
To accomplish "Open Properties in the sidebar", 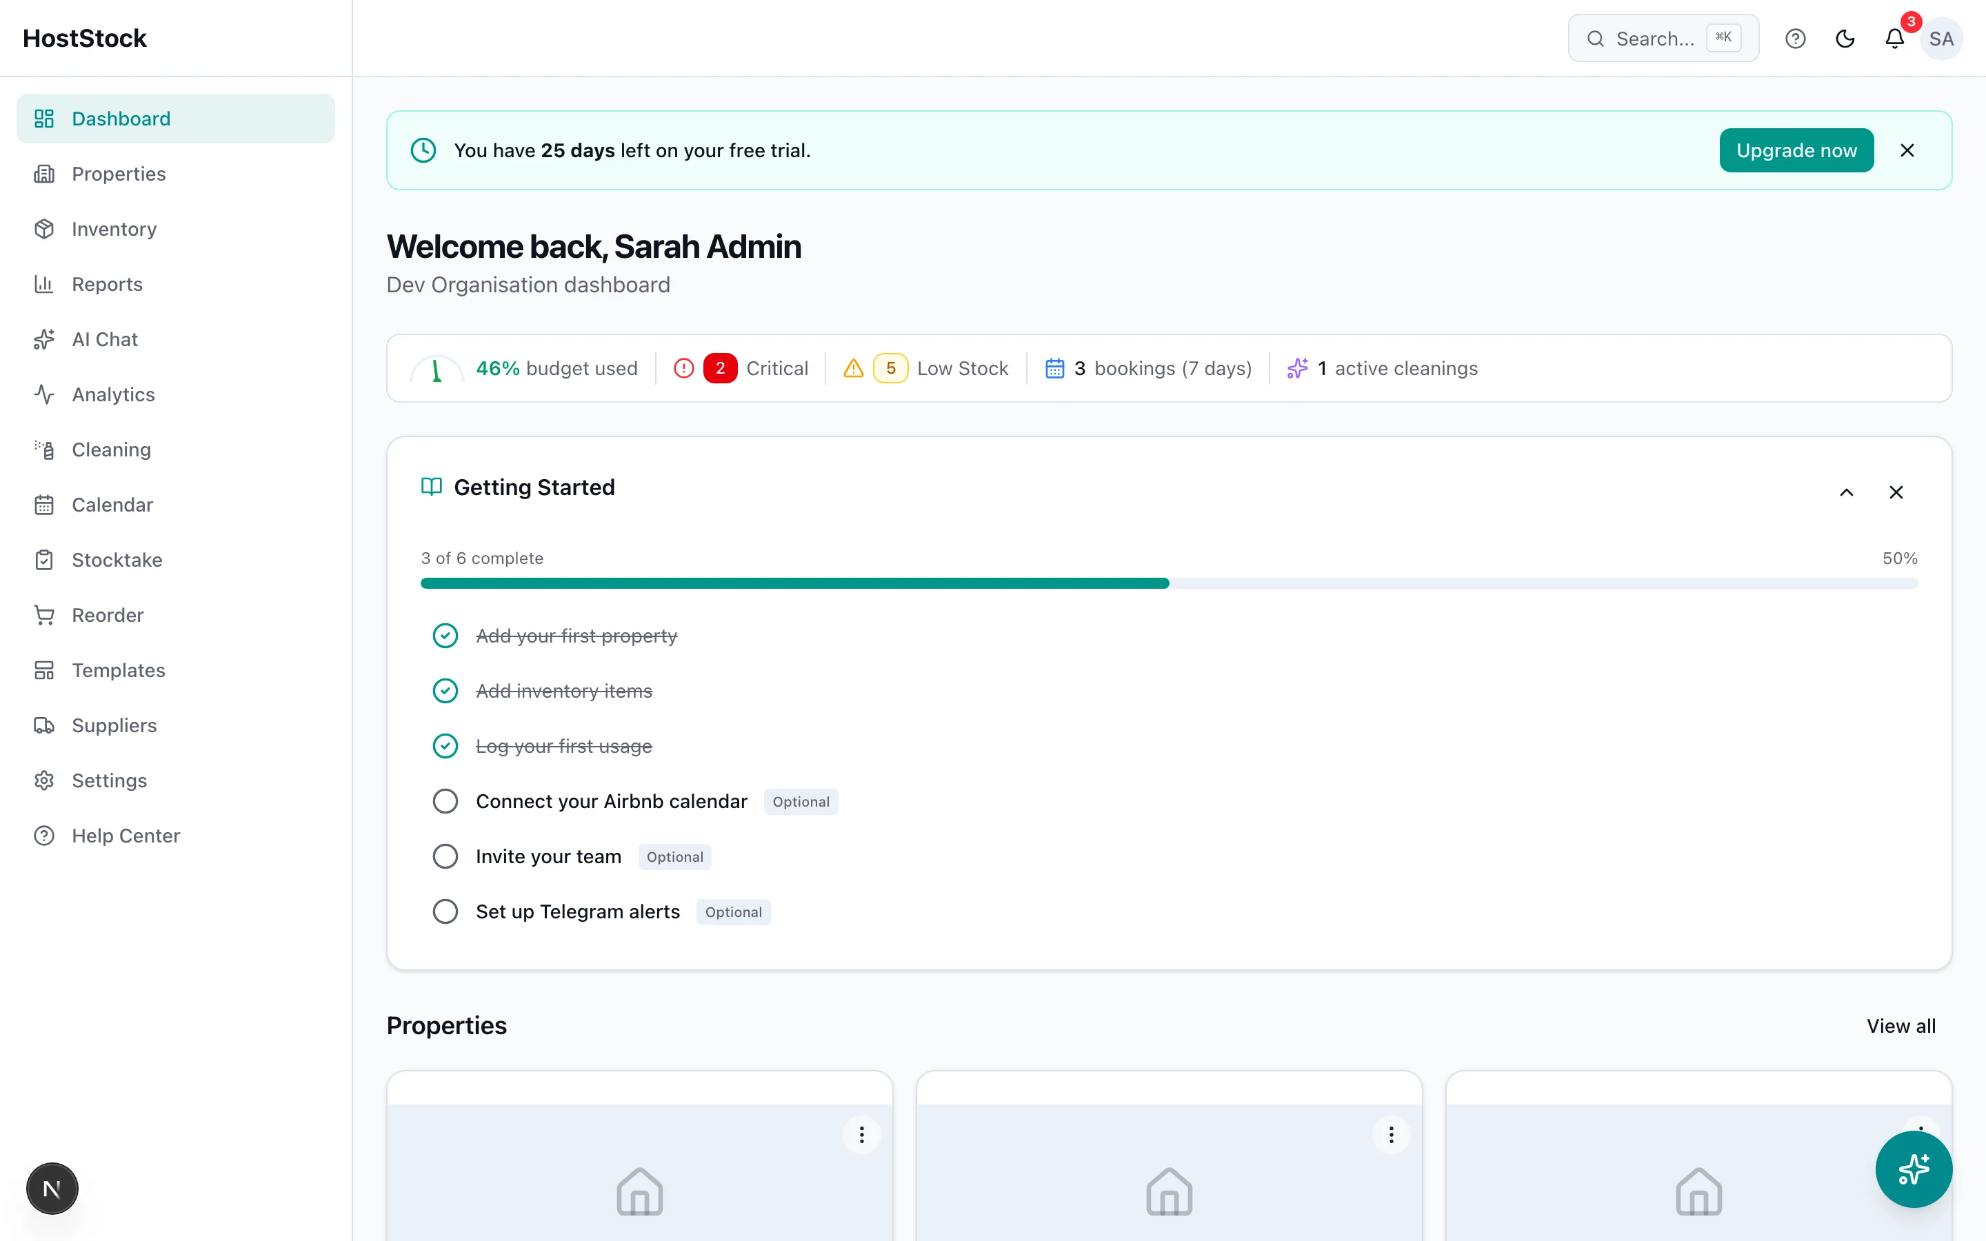I will click(176, 174).
